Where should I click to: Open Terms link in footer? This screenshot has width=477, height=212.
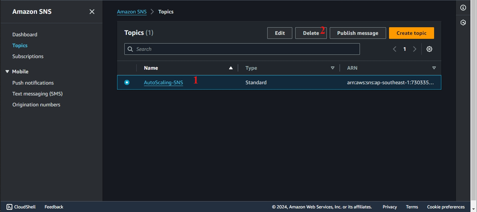click(412, 207)
